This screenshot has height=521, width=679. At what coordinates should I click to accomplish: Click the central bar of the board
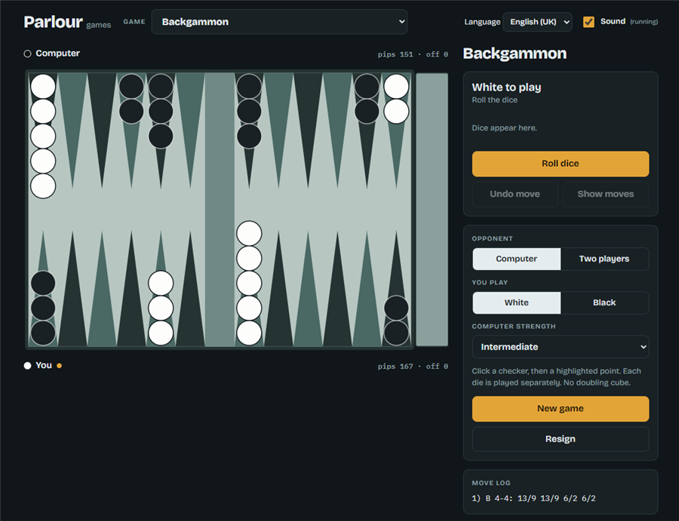pyautogui.click(x=220, y=210)
